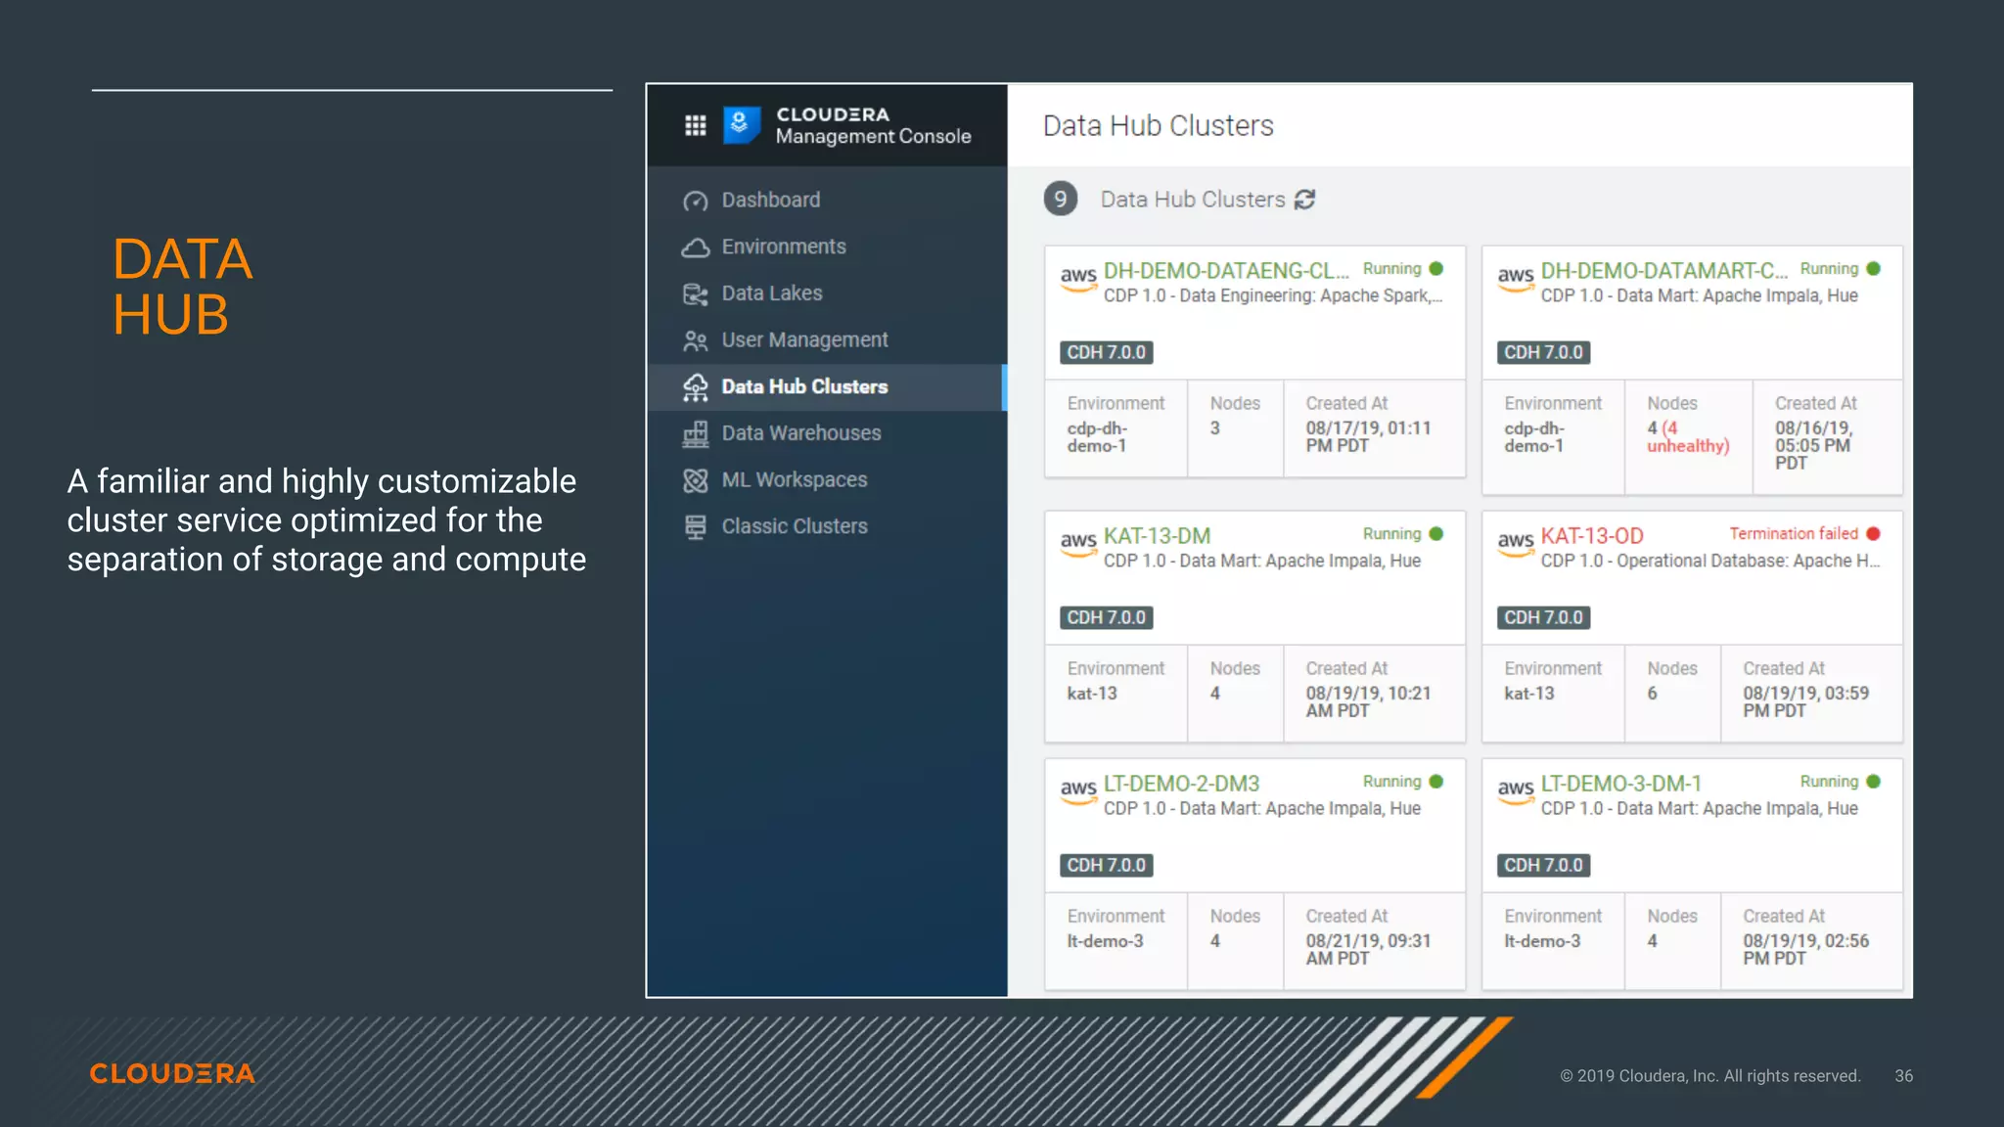Click the User Management people icon

click(695, 340)
